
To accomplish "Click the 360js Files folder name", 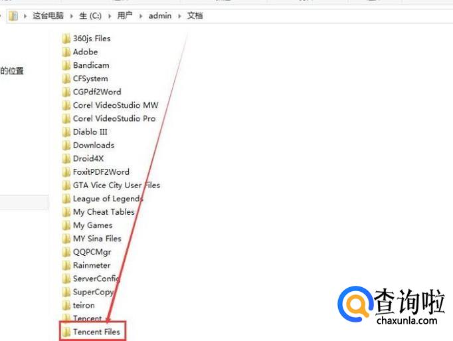I will [92, 39].
